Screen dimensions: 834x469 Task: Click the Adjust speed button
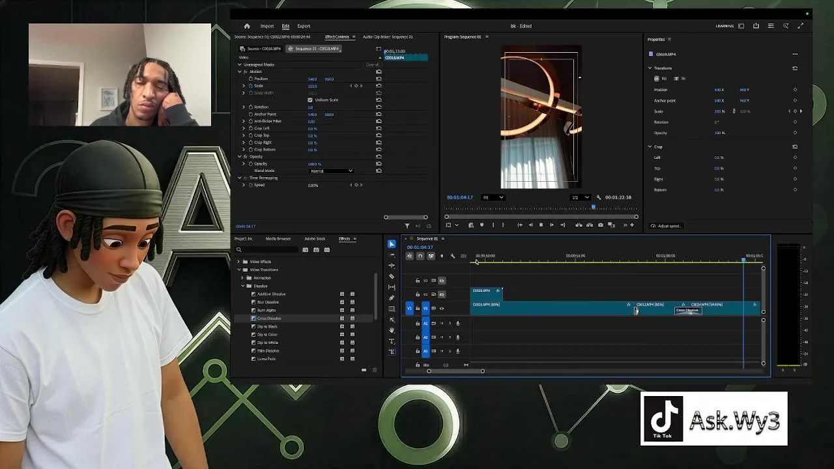click(x=666, y=226)
